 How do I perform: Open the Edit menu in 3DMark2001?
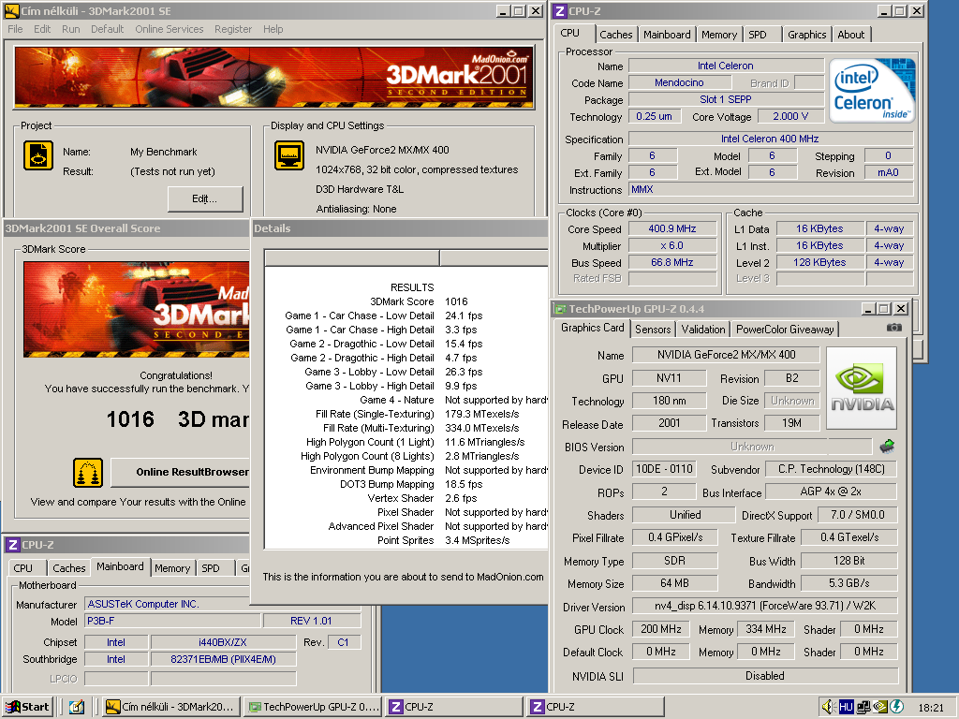pos(42,29)
